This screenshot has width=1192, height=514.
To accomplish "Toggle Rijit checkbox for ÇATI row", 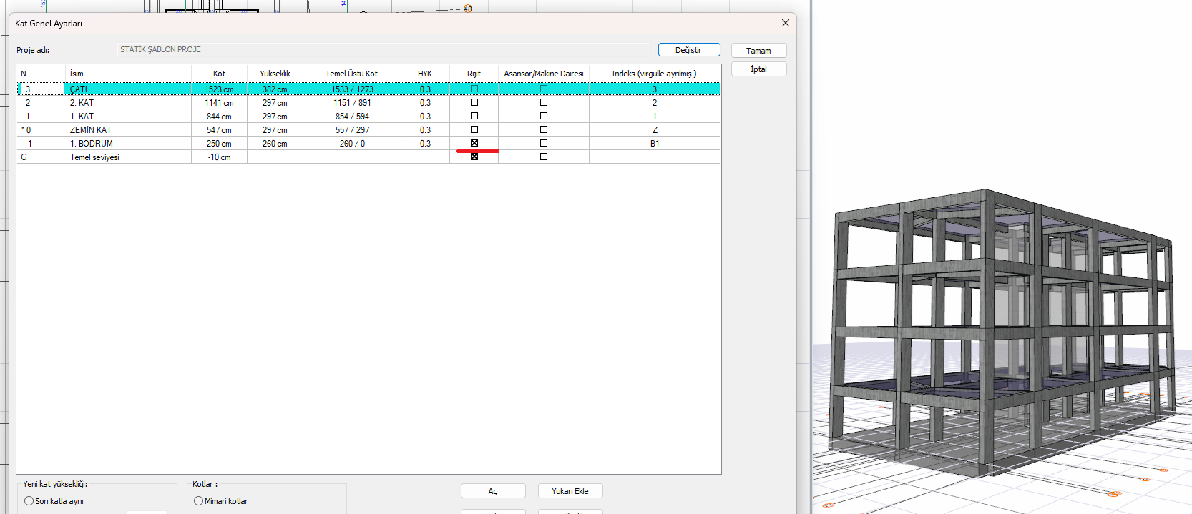I will [474, 89].
